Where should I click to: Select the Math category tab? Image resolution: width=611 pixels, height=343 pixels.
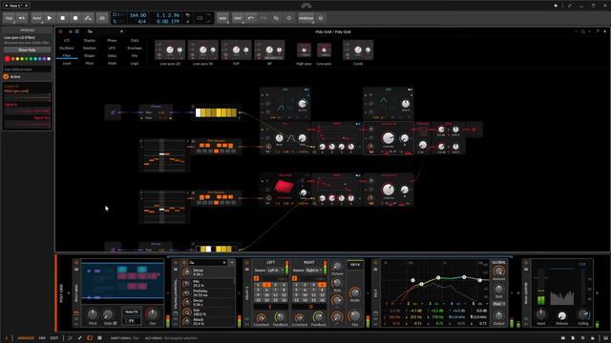click(x=112, y=63)
